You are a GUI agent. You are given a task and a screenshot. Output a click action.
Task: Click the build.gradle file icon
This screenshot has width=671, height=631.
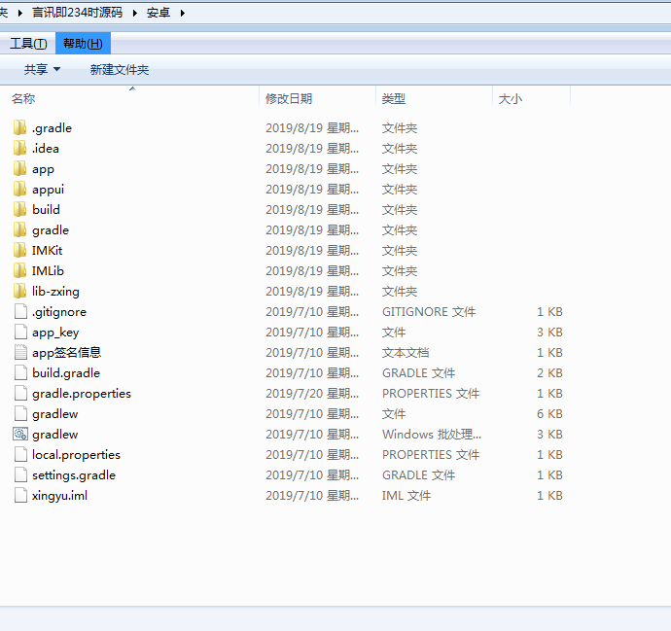20,372
